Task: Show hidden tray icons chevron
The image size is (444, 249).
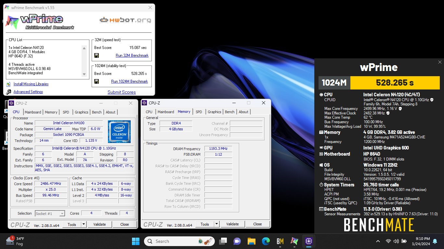Action: pos(378,241)
